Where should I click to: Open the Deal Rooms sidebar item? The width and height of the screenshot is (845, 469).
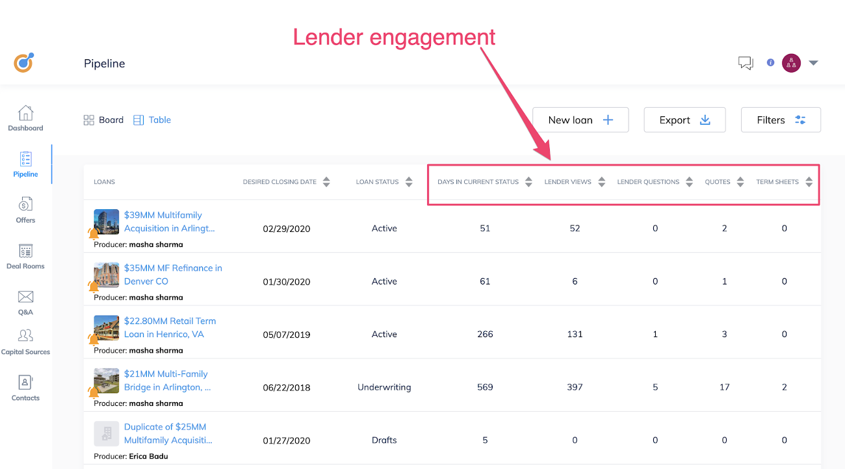point(25,257)
